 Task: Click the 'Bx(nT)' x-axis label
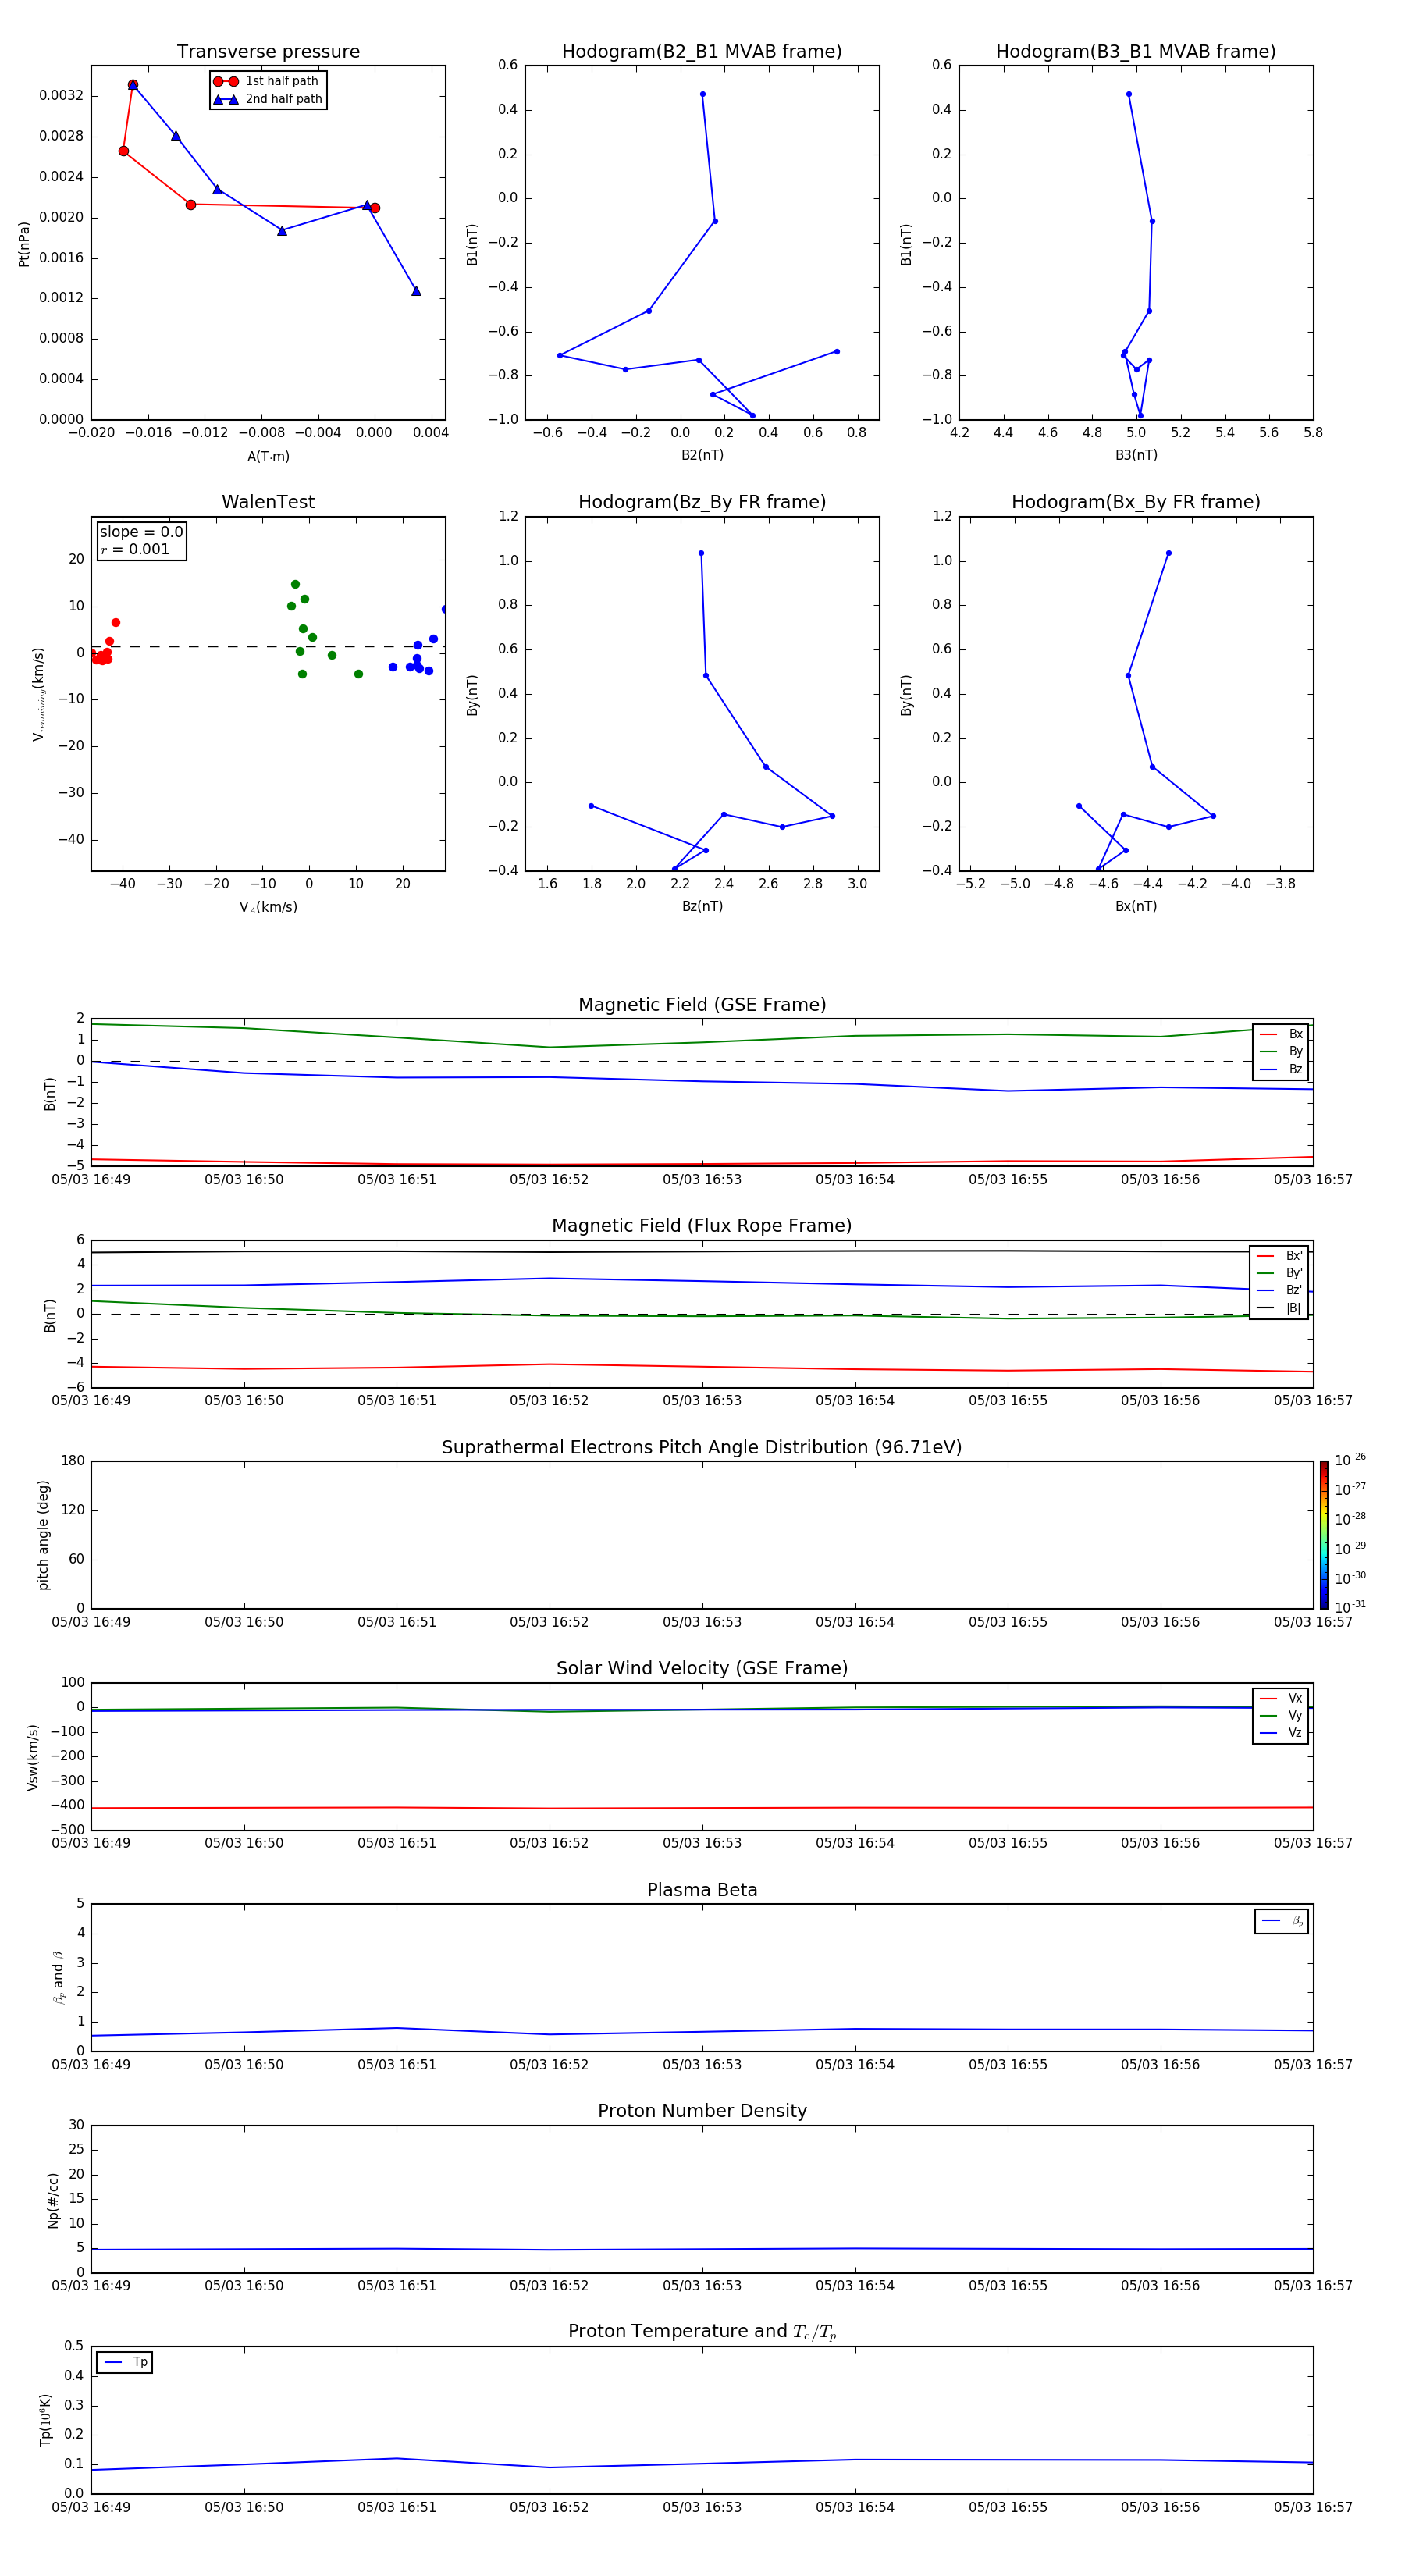(x=1136, y=906)
